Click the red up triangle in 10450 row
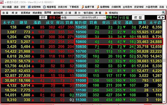 pos(33,27)
